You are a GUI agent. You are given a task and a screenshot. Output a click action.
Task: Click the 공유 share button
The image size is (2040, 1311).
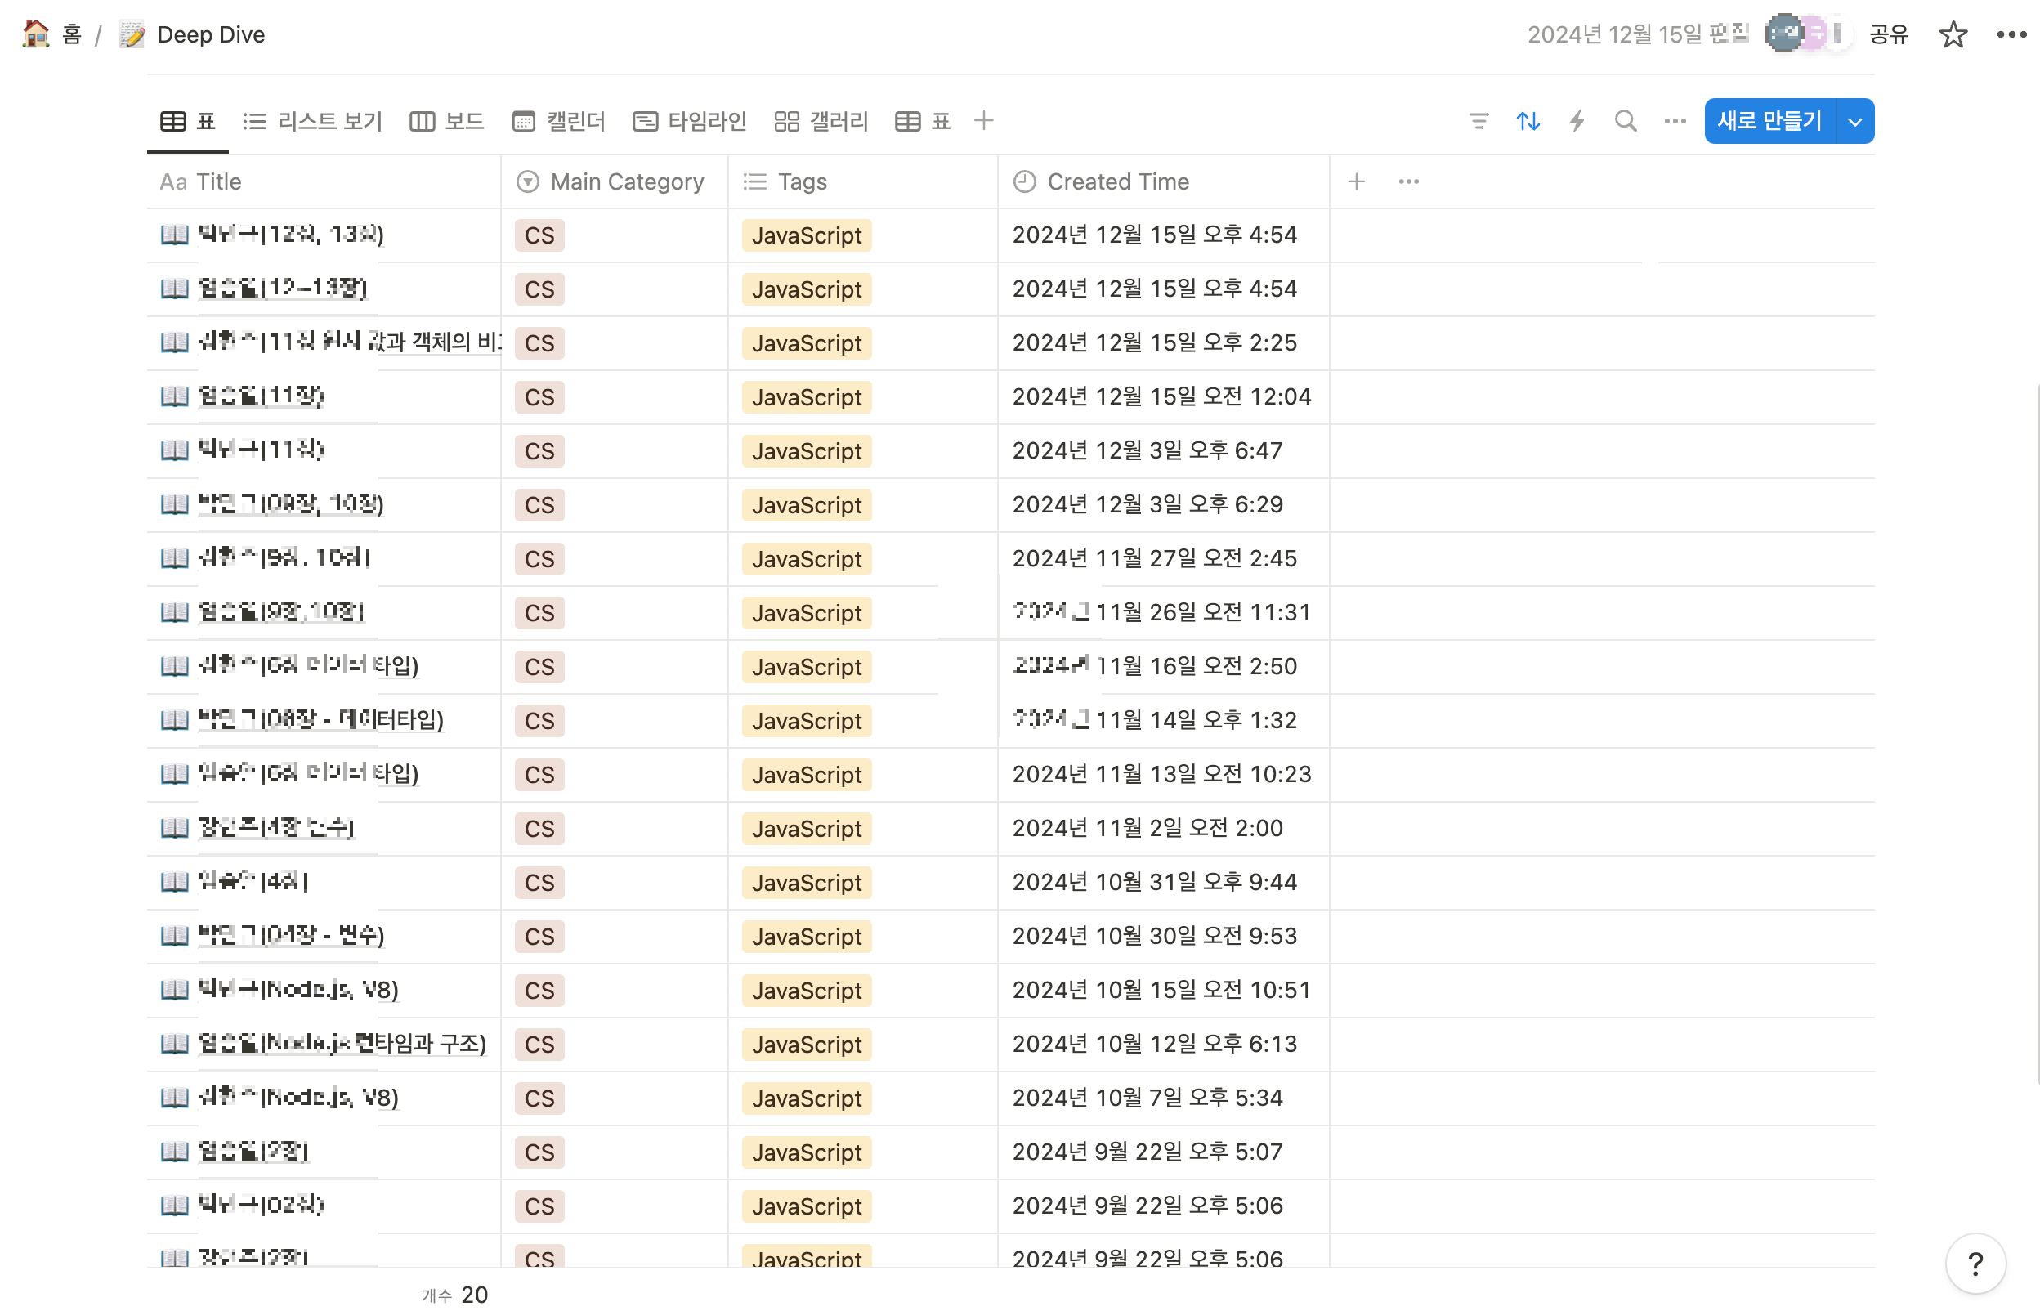pos(1889,34)
